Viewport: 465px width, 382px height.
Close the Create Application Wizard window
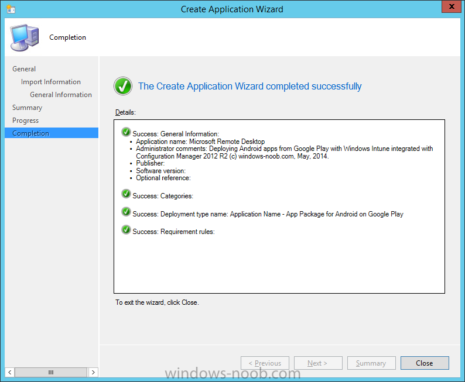(x=452, y=6)
